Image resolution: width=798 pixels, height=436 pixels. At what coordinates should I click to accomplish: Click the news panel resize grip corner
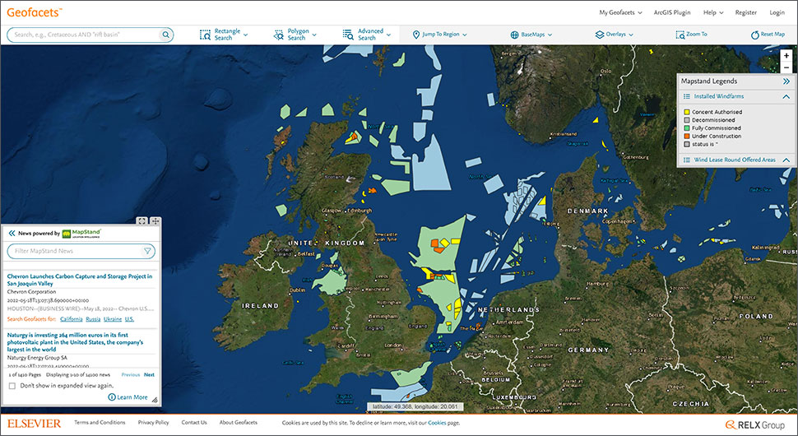[155, 400]
